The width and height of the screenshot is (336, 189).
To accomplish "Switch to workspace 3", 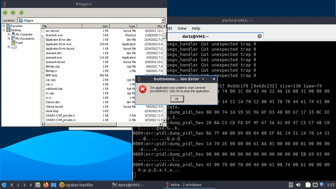I will click(24, 185).
